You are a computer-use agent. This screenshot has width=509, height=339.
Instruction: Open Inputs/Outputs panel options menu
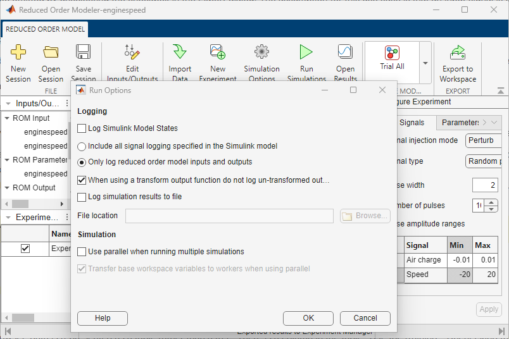pos(67,103)
